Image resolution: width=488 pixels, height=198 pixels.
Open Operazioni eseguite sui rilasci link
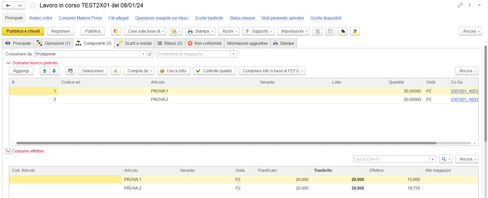pos(162,18)
